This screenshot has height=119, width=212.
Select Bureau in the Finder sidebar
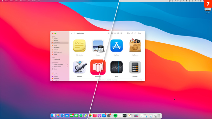(x=60, y=45)
